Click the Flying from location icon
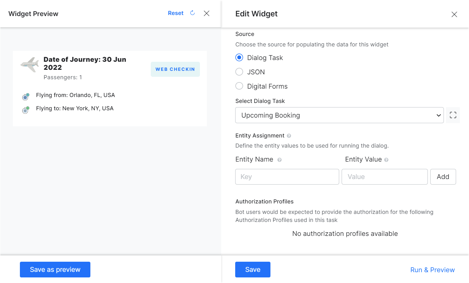Viewport: 469px width, 283px height. click(25, 97)
